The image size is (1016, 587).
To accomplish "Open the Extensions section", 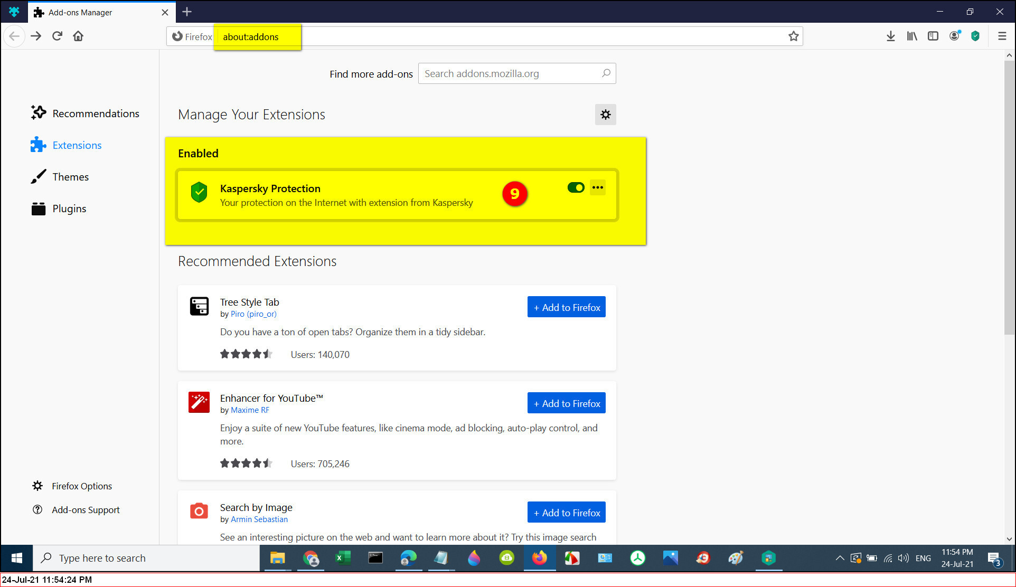I will point(66,145).
